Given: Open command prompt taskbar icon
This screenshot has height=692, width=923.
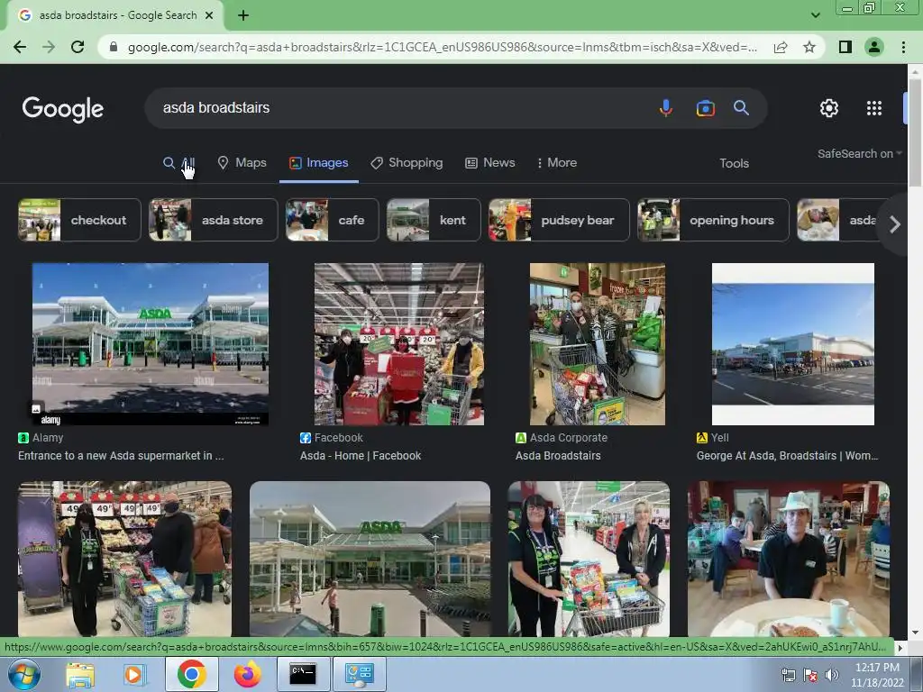Looking at the screenshot, I should click(303, 674).
